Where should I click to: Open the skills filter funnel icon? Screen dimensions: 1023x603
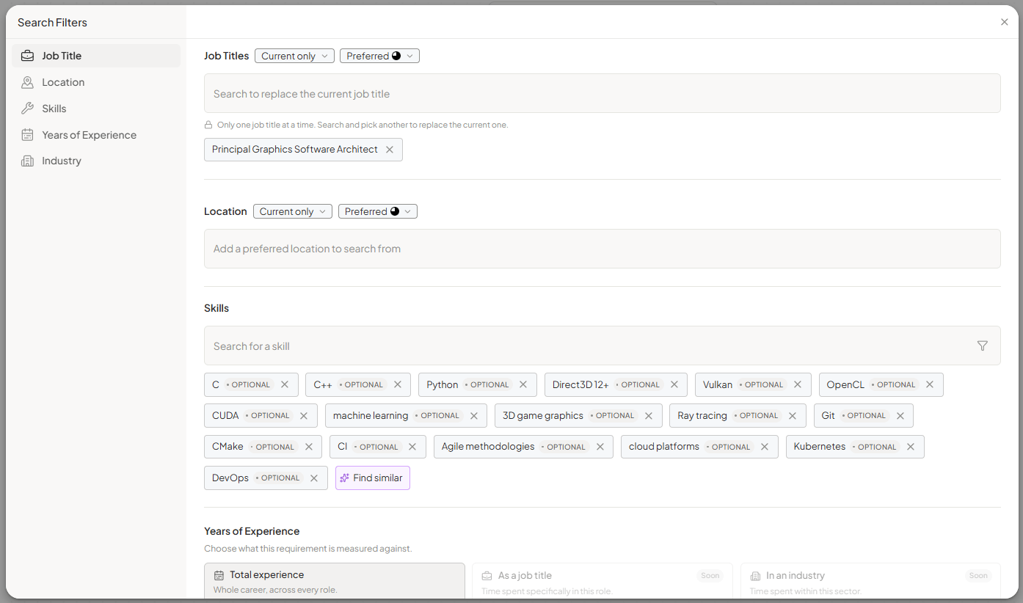[983, 346]
